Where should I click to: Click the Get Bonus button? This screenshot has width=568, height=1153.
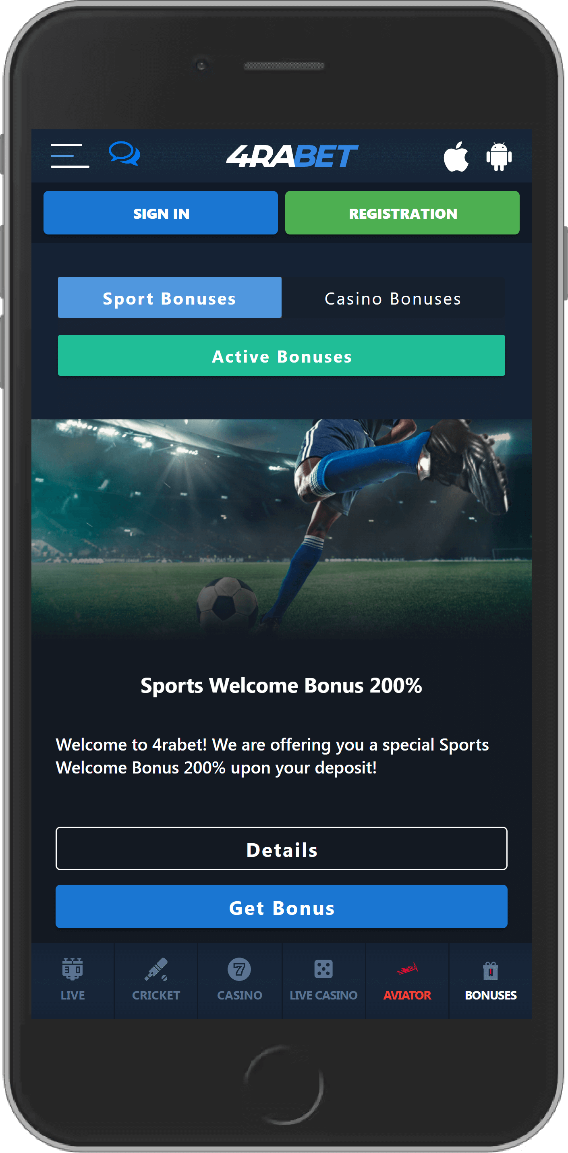[282, 907]
